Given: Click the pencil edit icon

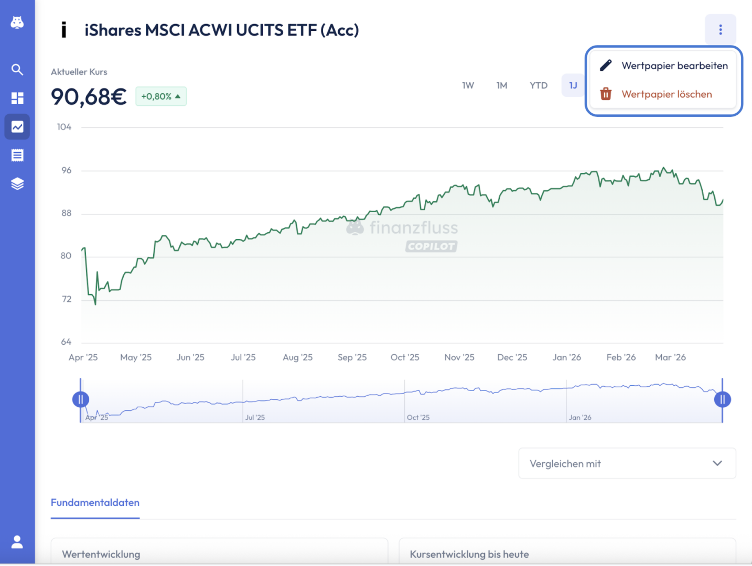Looking at the screenshot, I should [x=606, y=66].
